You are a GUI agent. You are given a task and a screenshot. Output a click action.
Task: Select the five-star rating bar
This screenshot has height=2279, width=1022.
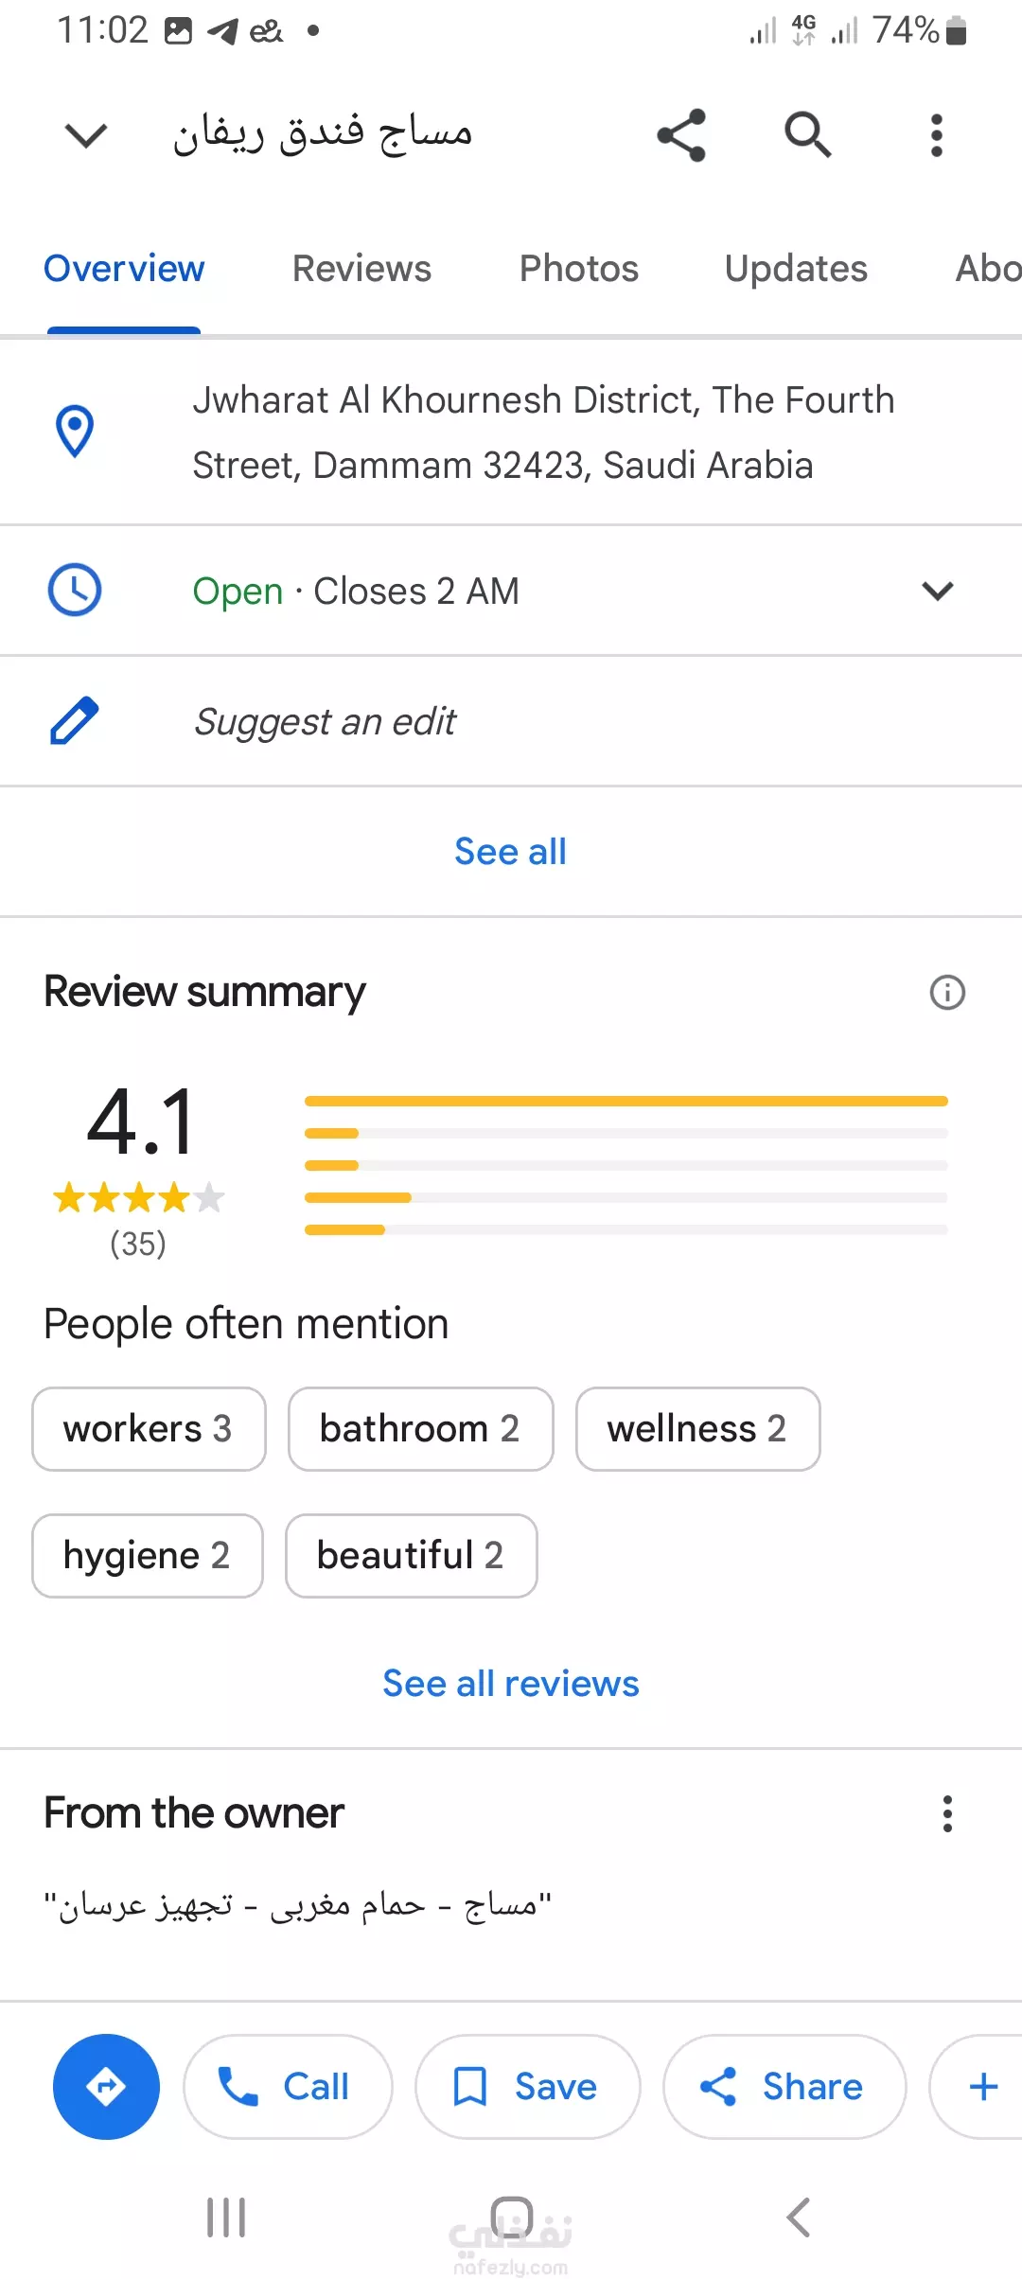(626, 1101)
